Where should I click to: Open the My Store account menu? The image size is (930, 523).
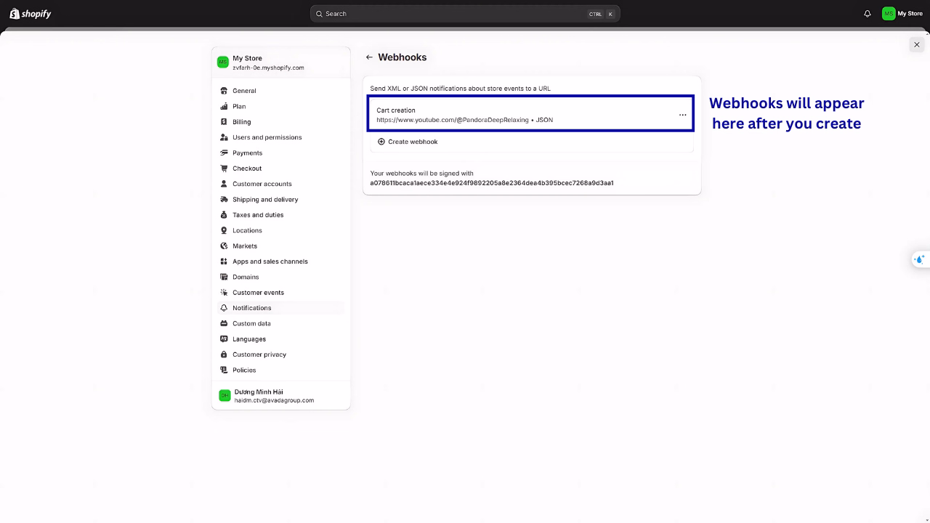[902, 14]
